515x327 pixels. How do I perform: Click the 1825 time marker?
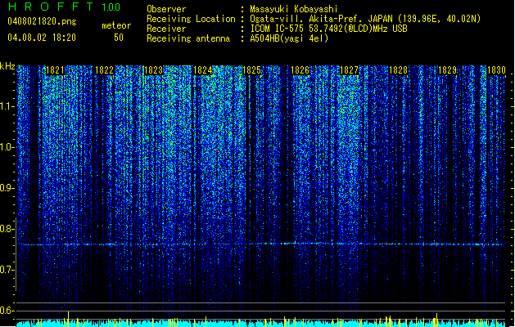[x=251, y=70]
